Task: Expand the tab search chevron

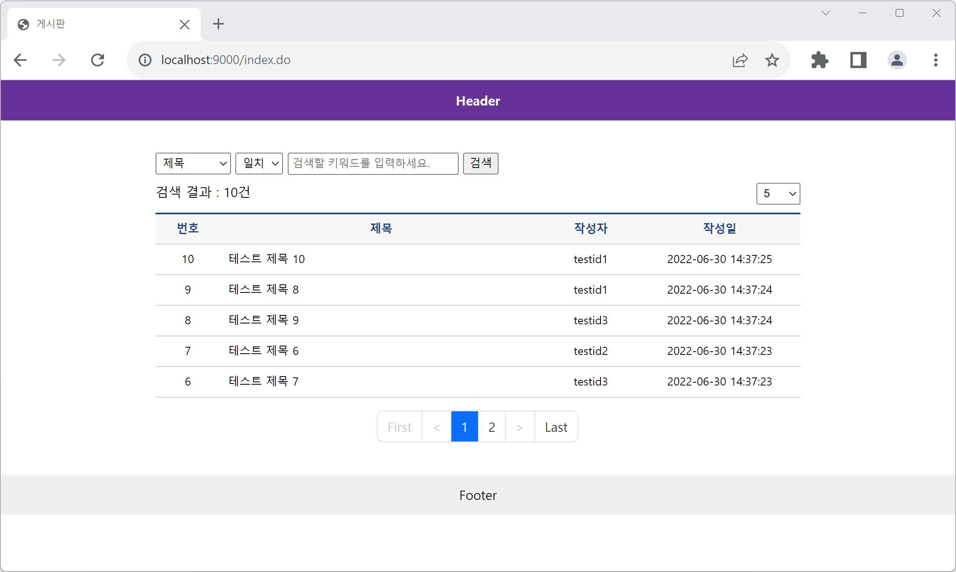Action: pyautogui.click(x=826, y=13)
